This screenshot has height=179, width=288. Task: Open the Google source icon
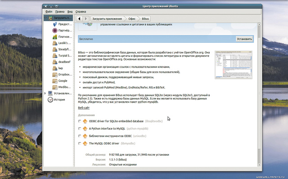click(55, 81)
